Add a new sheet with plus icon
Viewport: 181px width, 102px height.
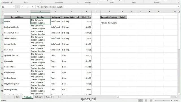(x=59, y=97)
